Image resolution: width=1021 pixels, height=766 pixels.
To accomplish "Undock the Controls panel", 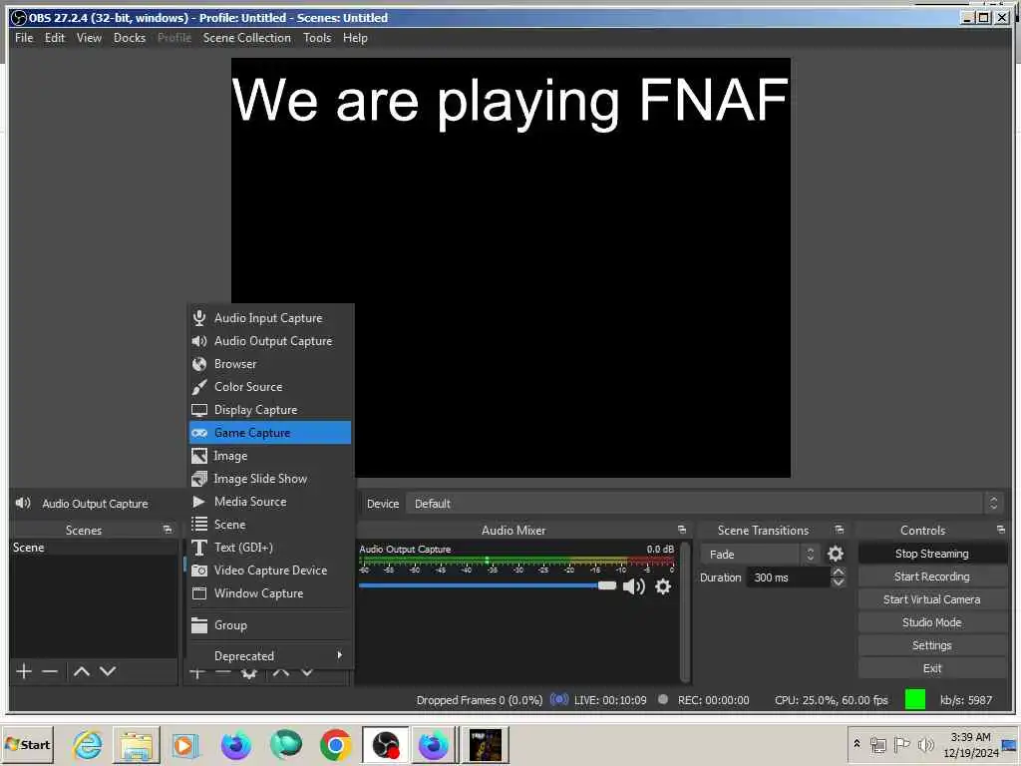I will [1001, 530].
